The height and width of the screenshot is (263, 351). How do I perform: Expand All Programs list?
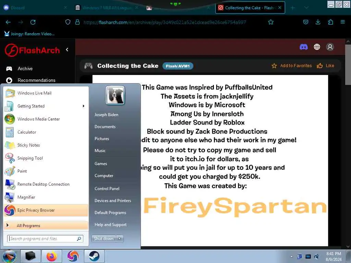coord(46,225)
